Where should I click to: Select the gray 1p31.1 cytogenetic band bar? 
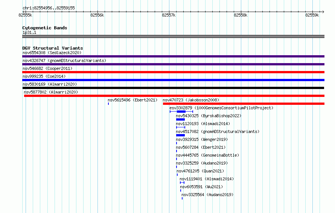[x=173, y=36]
